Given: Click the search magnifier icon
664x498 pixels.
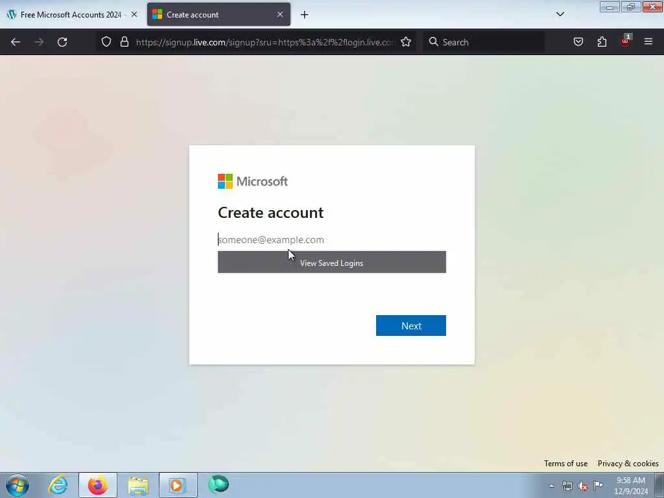Looking at the screenshot, I should click(x=433, y=41).
